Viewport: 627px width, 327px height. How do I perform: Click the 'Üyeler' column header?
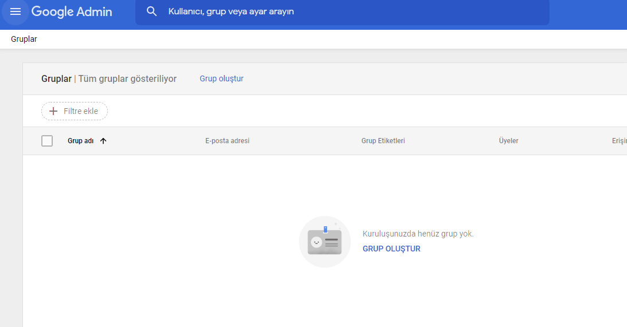pyautogui.click(x=508, y=141)
